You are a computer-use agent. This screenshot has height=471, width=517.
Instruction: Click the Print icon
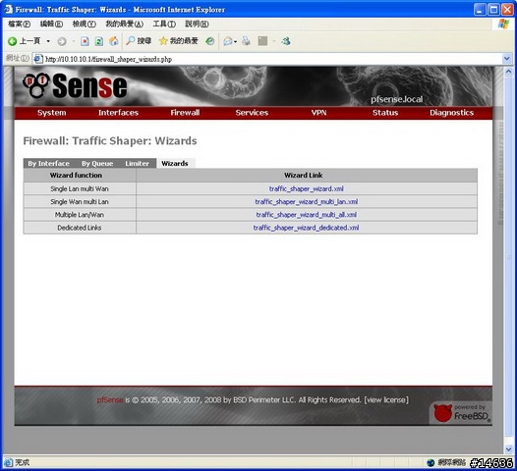tap(246, 41)
